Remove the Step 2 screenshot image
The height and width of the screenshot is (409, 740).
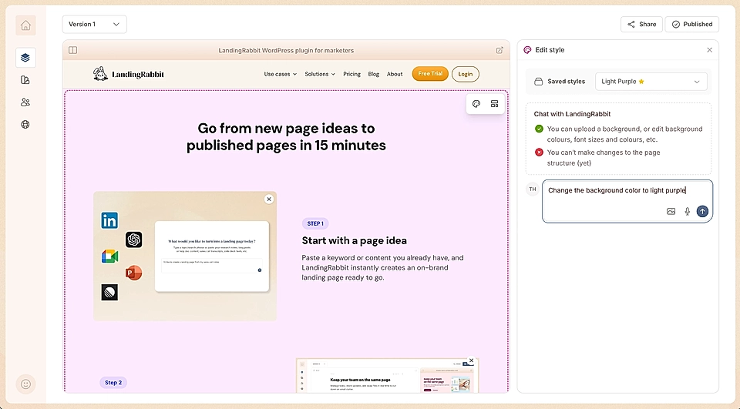point(471,360)
